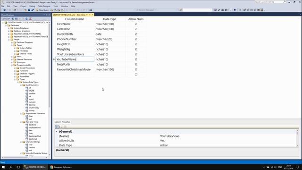The width and height of the screenshot is (302, 170).
Task: Open the View menu
Action: (x=15, y=6)
